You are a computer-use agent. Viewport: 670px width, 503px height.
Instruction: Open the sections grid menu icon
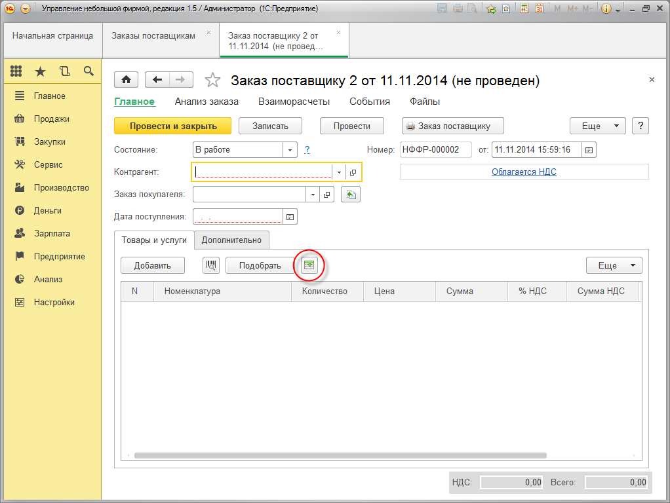tap(16, 71)
